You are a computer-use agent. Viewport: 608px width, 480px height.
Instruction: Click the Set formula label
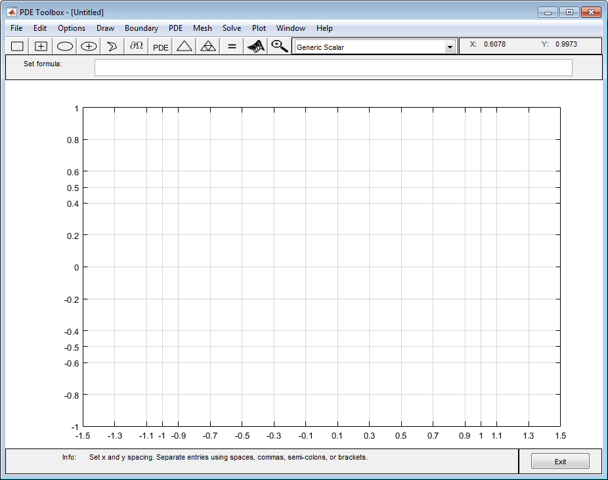(43, 64)
